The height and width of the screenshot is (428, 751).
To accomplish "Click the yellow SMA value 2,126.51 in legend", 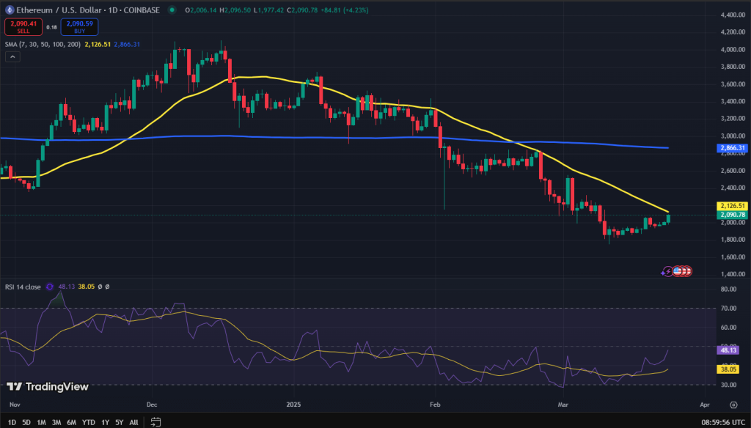I will (x=98, y=45).
